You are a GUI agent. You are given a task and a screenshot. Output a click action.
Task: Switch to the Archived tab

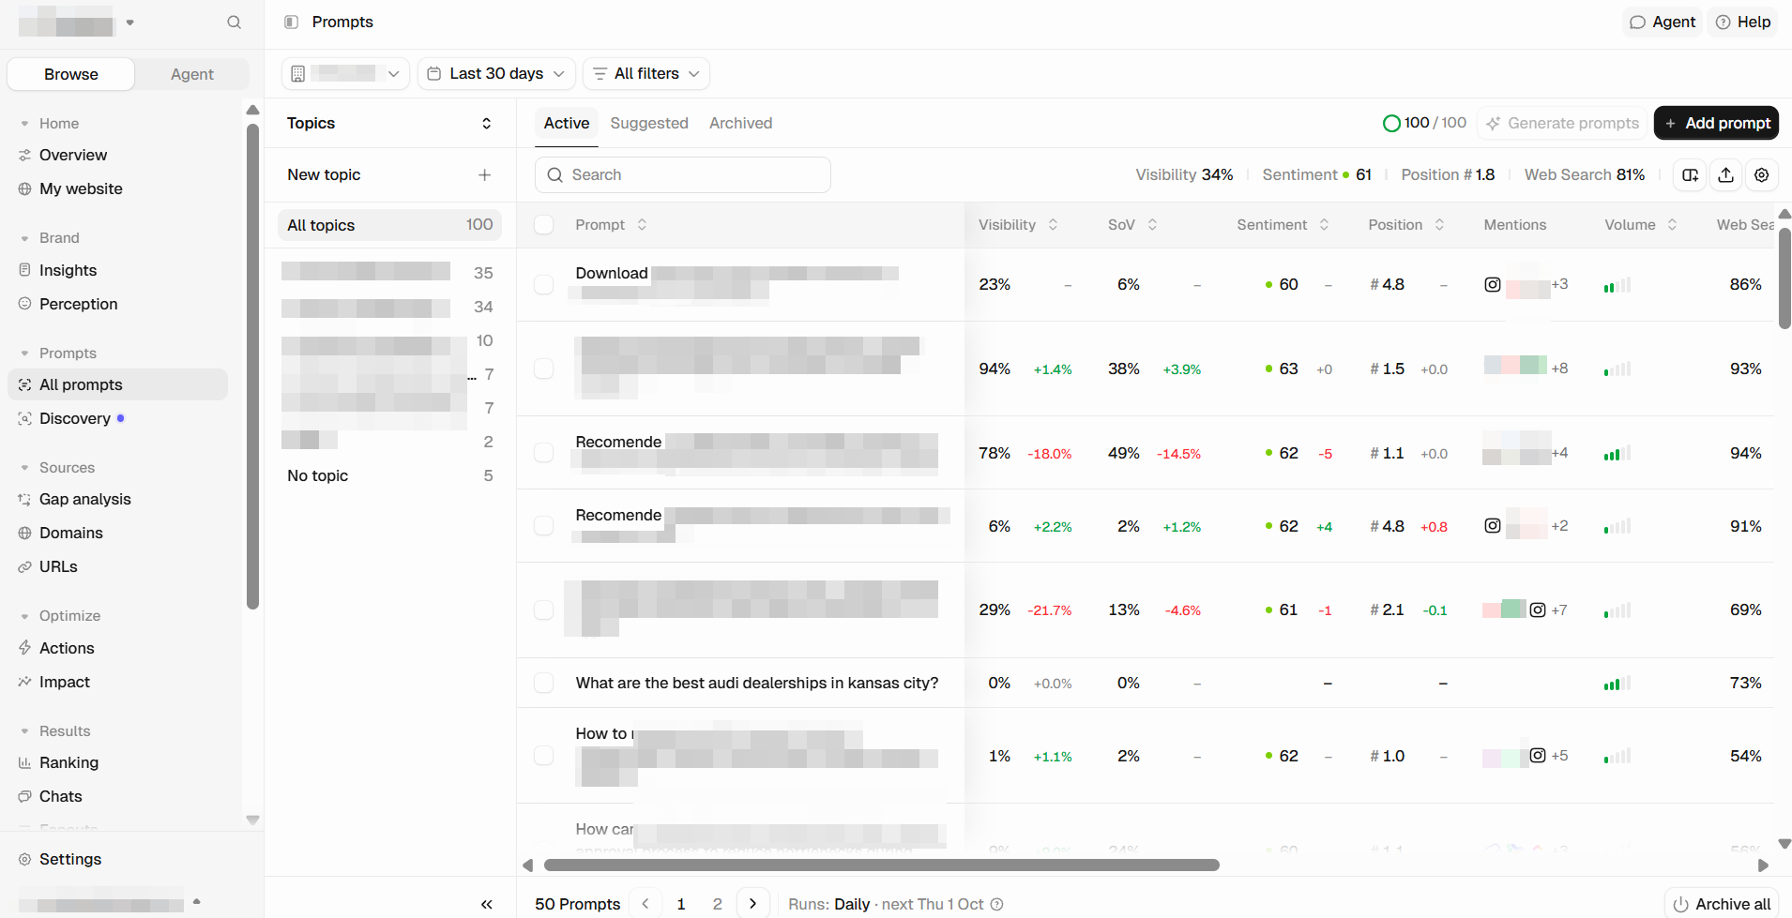[x=740, y=123]
